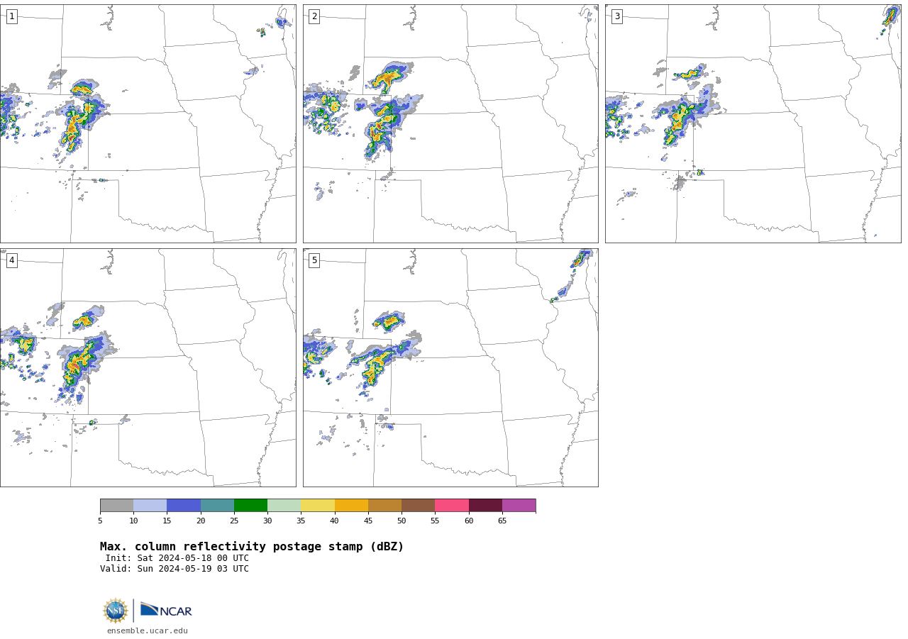Open ensemble member 4 postage stamp map
Image resolution: width=908 pixels, height=639 pixels.
(148, 367)
